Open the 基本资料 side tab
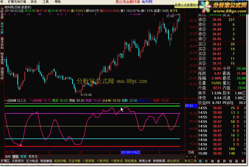 click(x=2, y=43)
